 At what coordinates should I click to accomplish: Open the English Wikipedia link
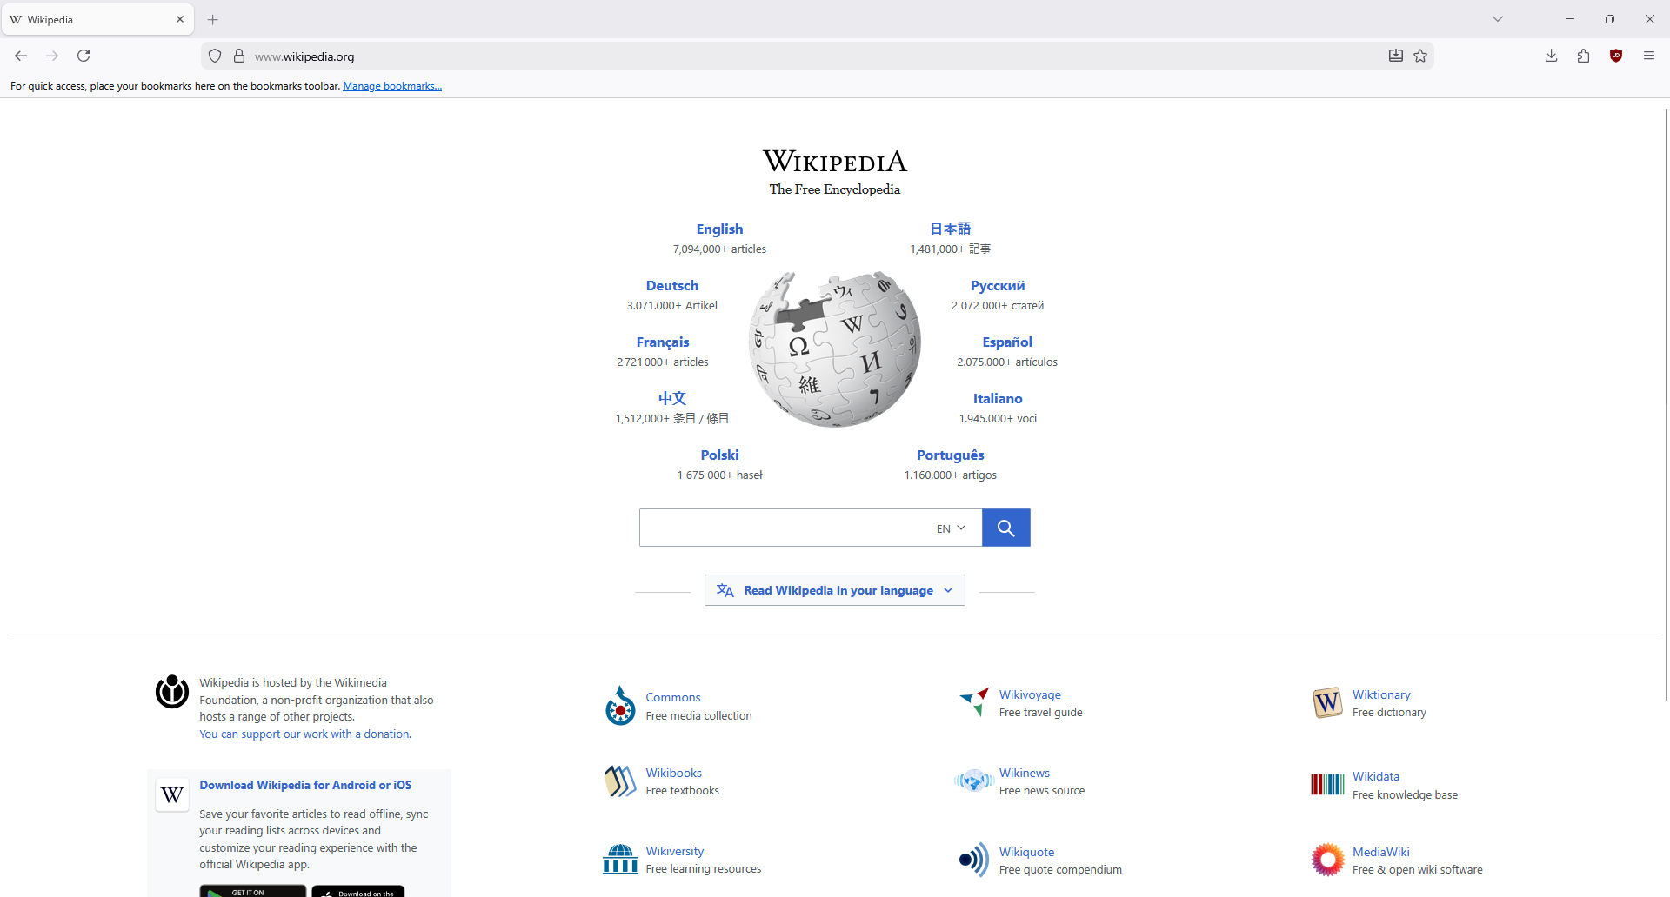pos(719,229)
